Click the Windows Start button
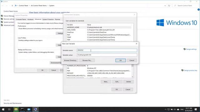 pos(3,109)
